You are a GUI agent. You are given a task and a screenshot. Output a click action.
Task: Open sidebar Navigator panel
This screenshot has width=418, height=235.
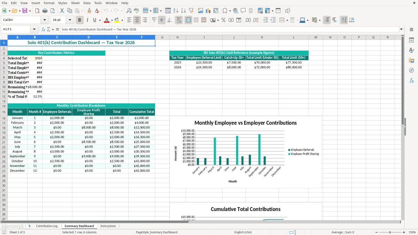[x=411, y=70]
